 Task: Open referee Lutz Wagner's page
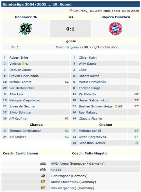click(x=60, y=176)
